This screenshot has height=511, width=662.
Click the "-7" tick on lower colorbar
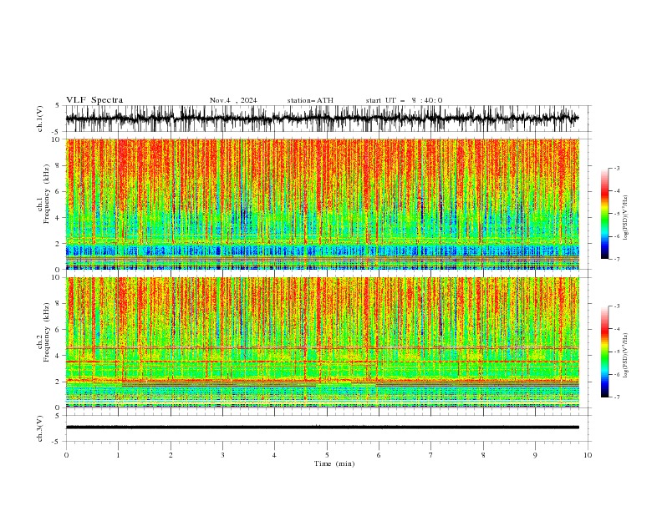click(616, 397)
